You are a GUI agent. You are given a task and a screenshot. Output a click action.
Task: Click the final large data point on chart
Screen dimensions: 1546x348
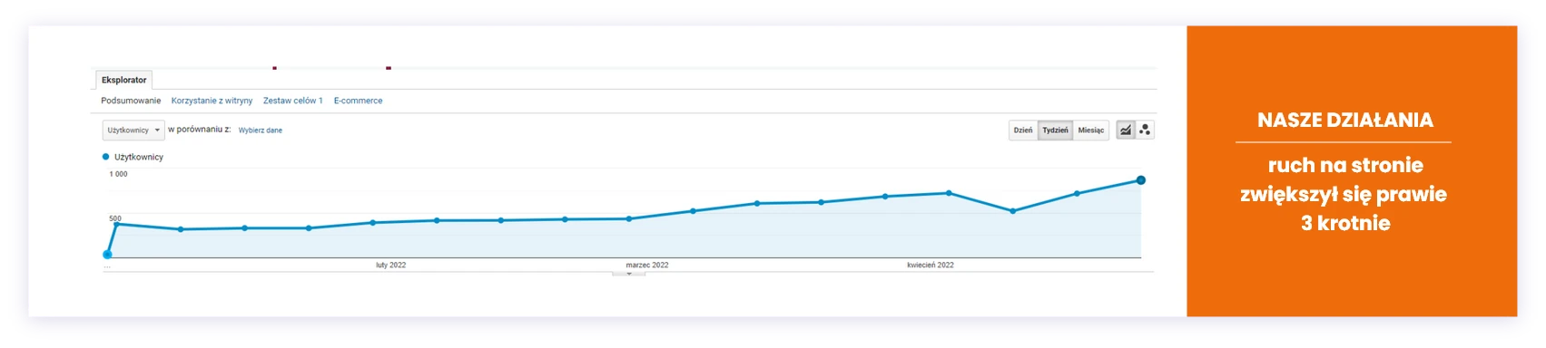click(x=1141, y=180)
